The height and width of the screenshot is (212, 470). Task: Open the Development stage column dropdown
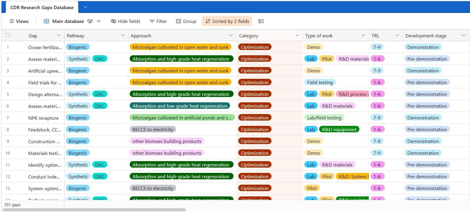click(464, 35)
